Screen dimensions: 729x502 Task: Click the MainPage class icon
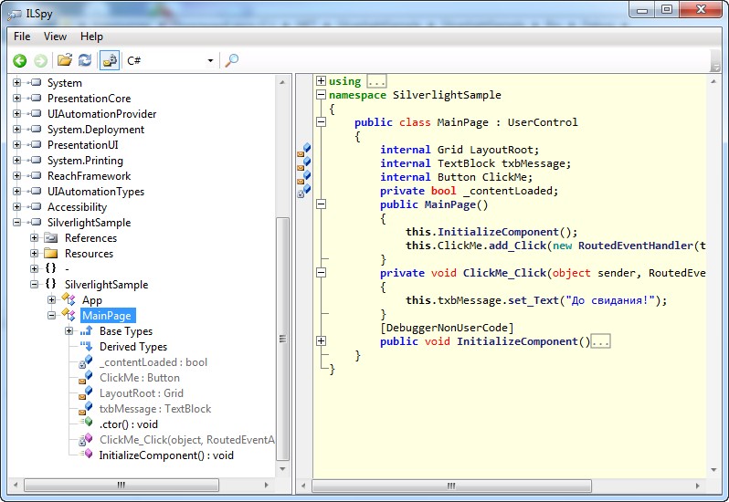(69, 315)
